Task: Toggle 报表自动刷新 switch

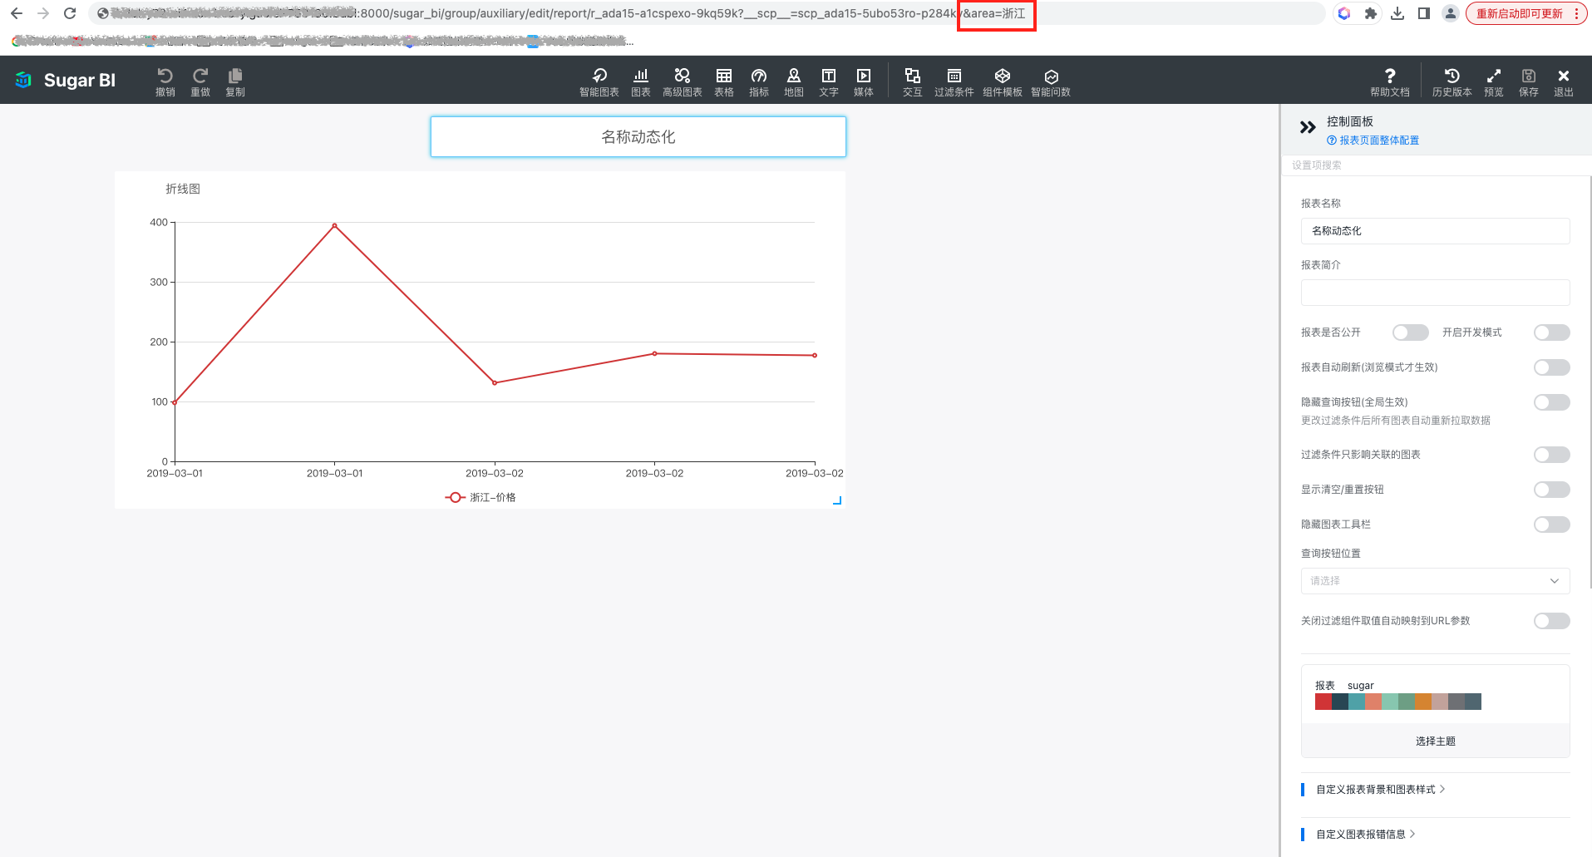Action: click(1551, 367)
